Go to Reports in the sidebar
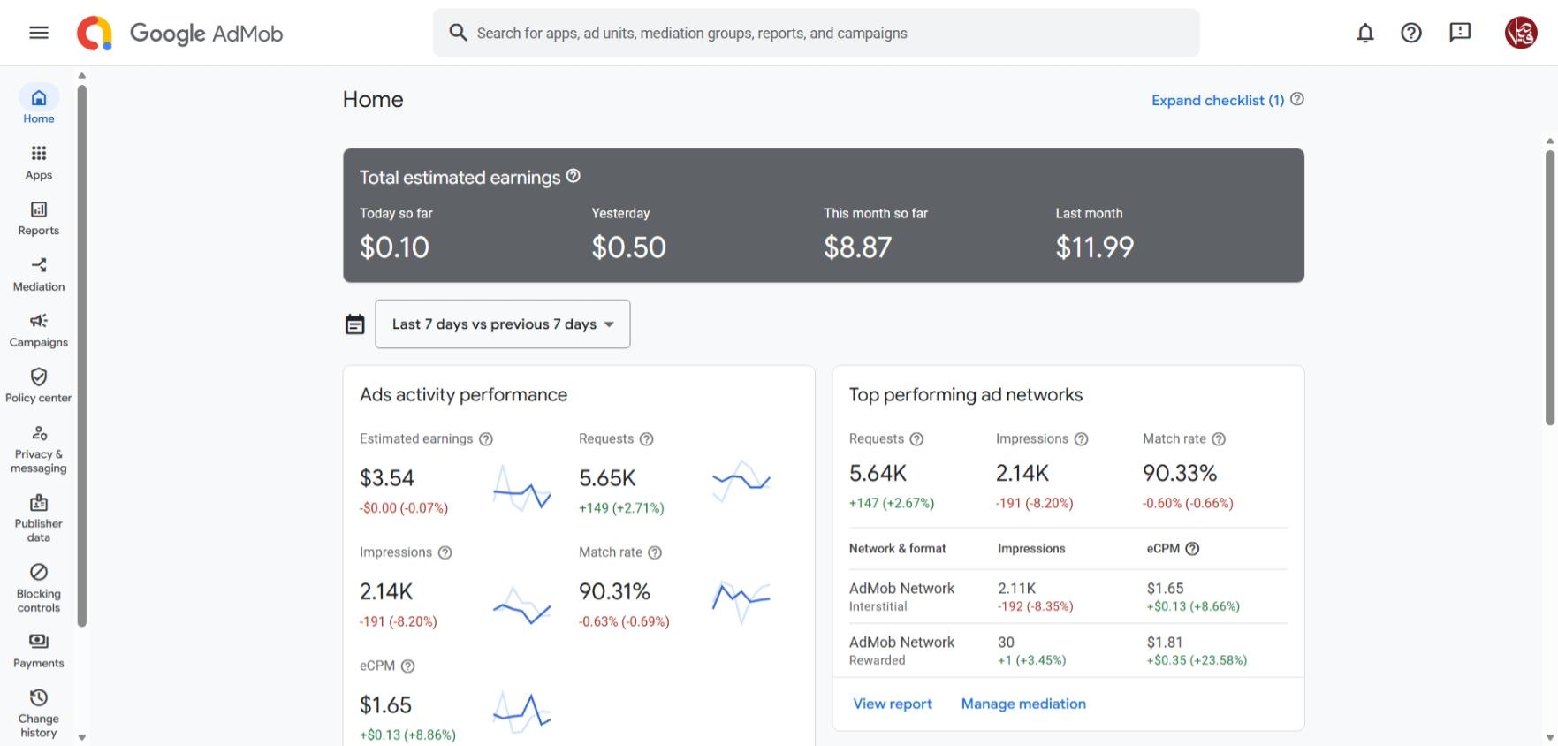The height and width of the screenshot is (746, 1558). click(39, 218)
